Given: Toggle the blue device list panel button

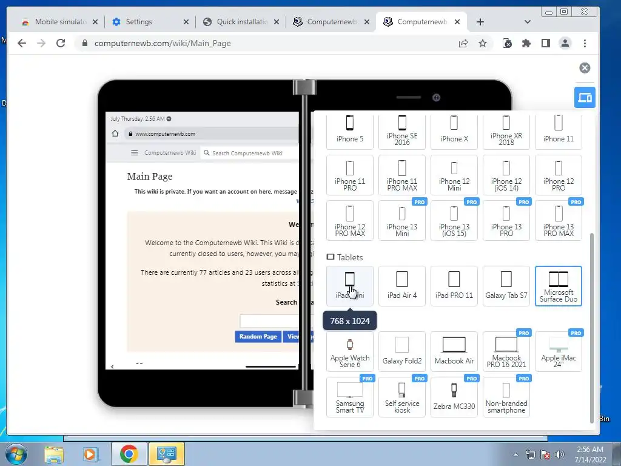Looking at the screenshot, I should (585, 97).
